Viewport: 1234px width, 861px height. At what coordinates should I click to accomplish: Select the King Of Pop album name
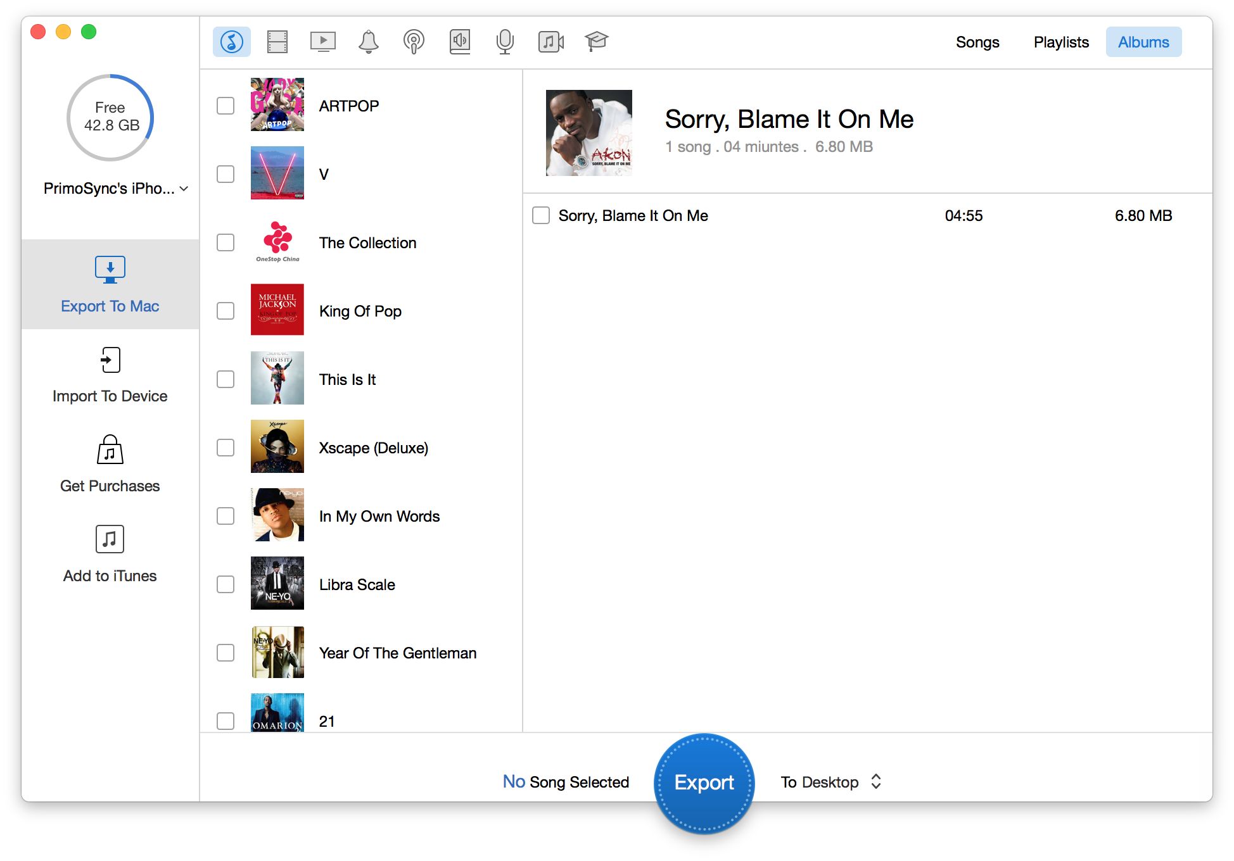pos(360,311)
